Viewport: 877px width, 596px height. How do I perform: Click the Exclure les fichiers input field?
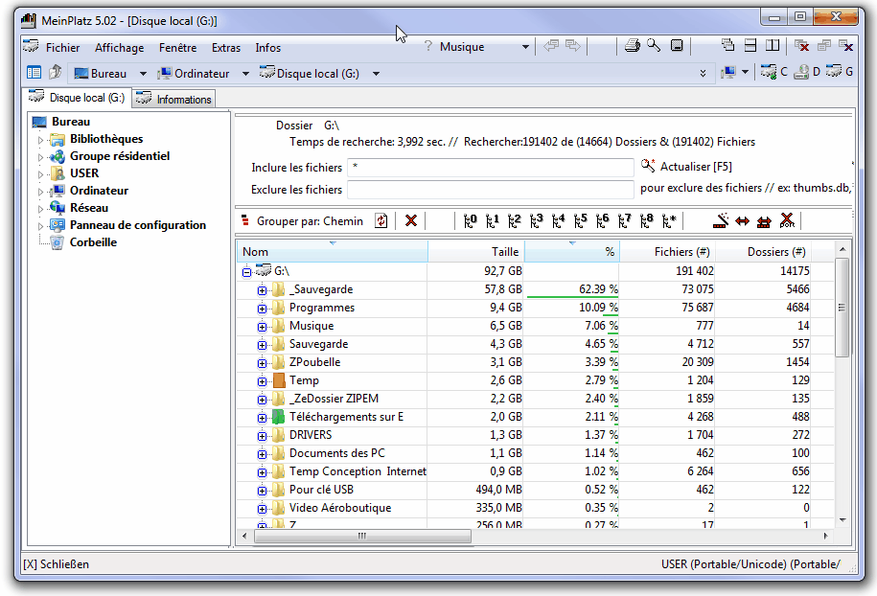click(490, 190)
